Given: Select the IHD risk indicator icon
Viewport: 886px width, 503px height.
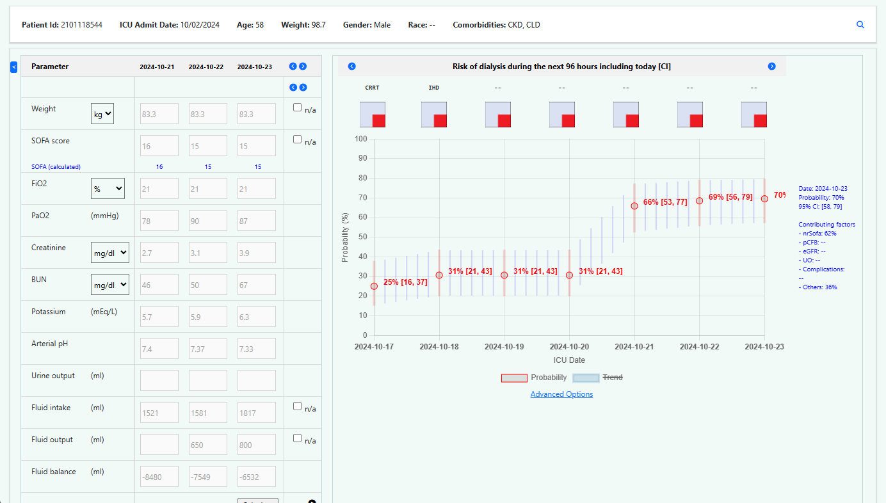Looking at the screenshot, I should [x=434, y=115].
